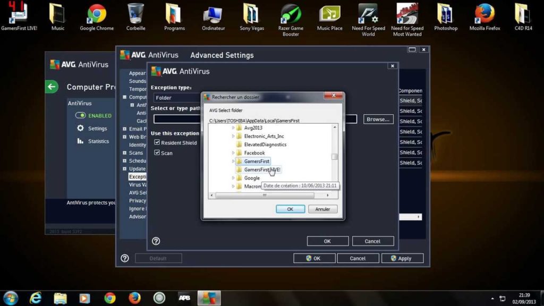This screenshot has width=544, height=306.
Task: Select Exceptions in settings tree
Action: (138, 176)
